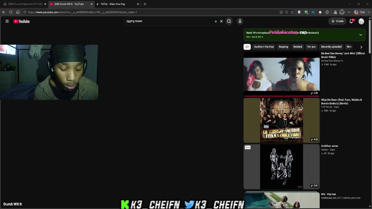This screenshot has width=372, height=209.
Task: Expand the Mix - Dumb Wit It playlist chevron
Action: [x=361, y=35]
